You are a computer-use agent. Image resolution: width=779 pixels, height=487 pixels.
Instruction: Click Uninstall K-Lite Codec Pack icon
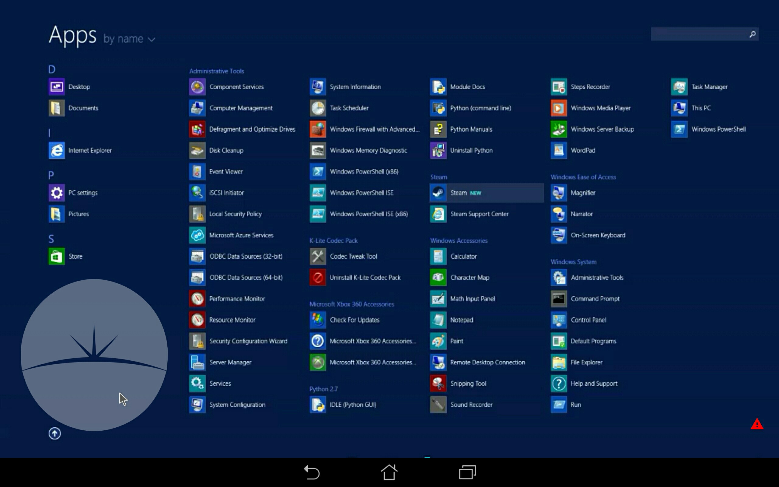pyautogui.click(x=318, y=278)
